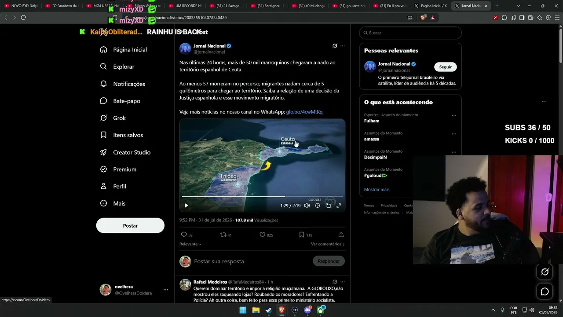Open the glo.bo/4cwMtKq link
Screen dimensions: 563x317
click(304, 112)
